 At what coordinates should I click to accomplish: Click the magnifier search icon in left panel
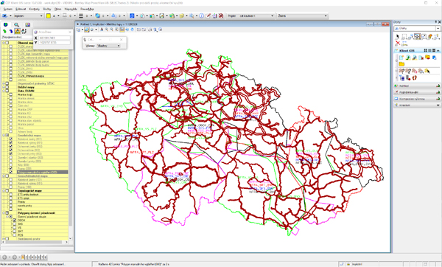tap(17, 25)
